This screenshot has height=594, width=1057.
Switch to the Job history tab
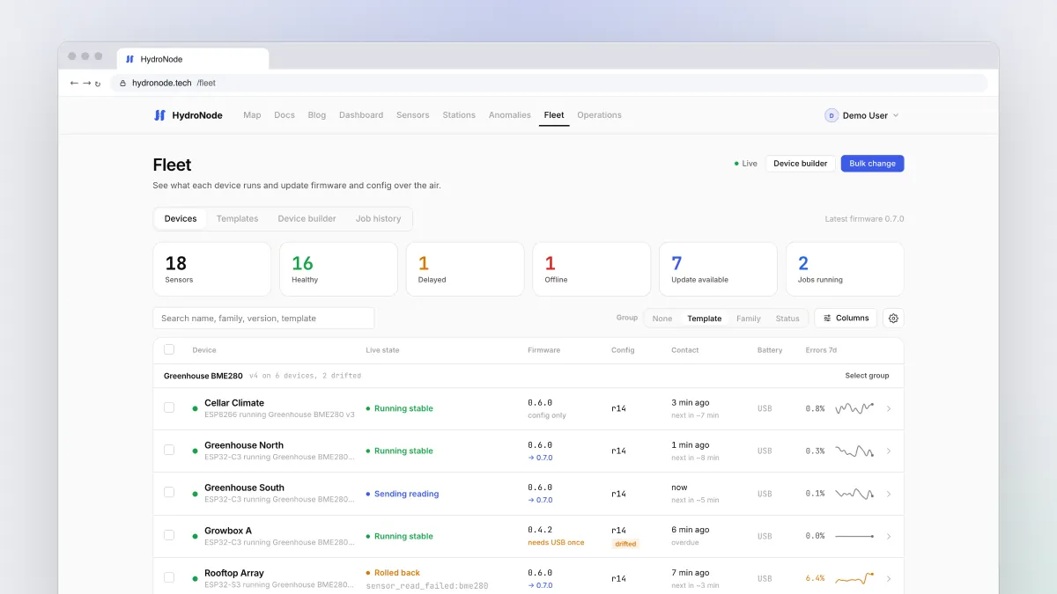pyautogui.click(x=378, y=219)
